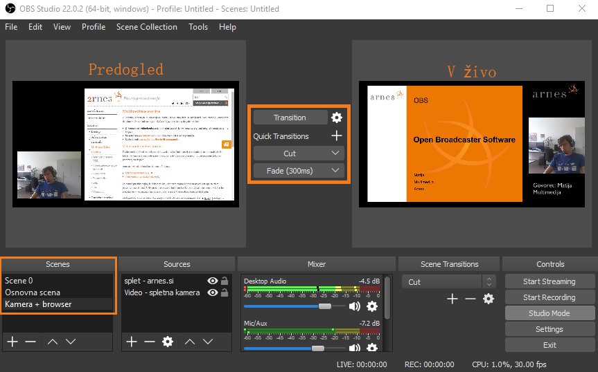This screenshot has width=598, height=372.
Task: Click the Controls panel header
Action: (550, 264)
